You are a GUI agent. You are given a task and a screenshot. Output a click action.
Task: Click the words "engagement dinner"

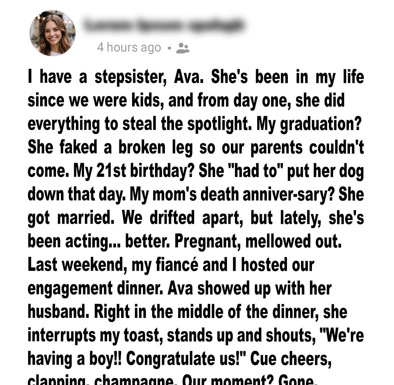click(95, 288)
